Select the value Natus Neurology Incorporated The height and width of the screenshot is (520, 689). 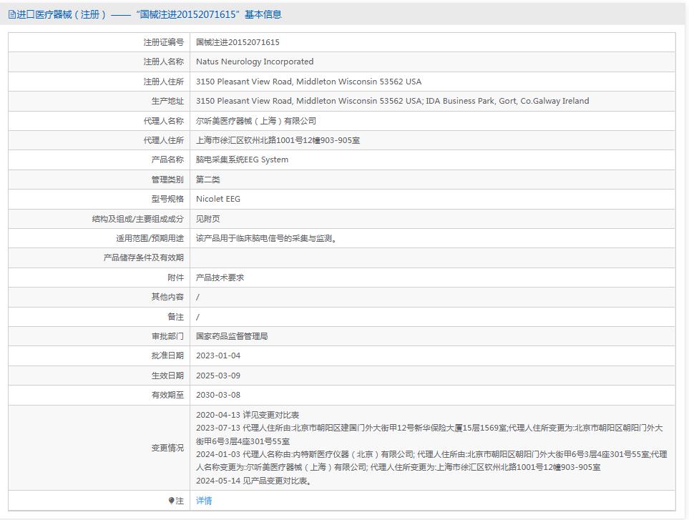255,62
